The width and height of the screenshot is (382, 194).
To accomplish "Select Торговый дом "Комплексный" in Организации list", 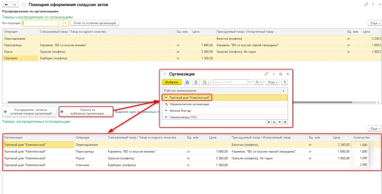I will pyautogui.click(x=225, y=98).
